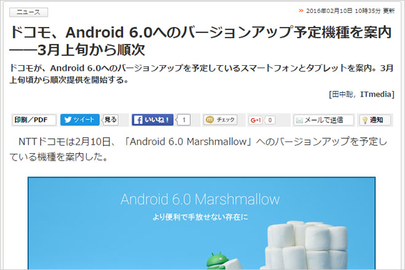Click the いいね！ Facebook like button
This screenshot has height=270, width=405.
[152, 120]
